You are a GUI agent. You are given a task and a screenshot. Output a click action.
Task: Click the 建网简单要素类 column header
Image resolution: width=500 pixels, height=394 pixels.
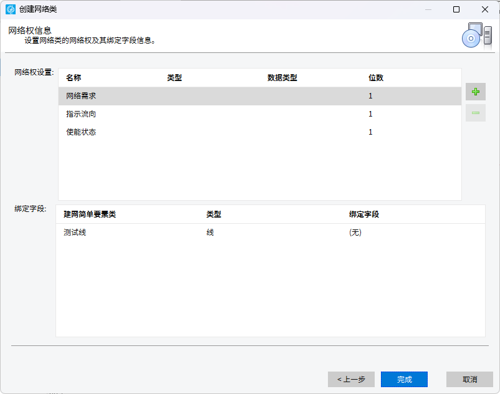tap(90, 214)
